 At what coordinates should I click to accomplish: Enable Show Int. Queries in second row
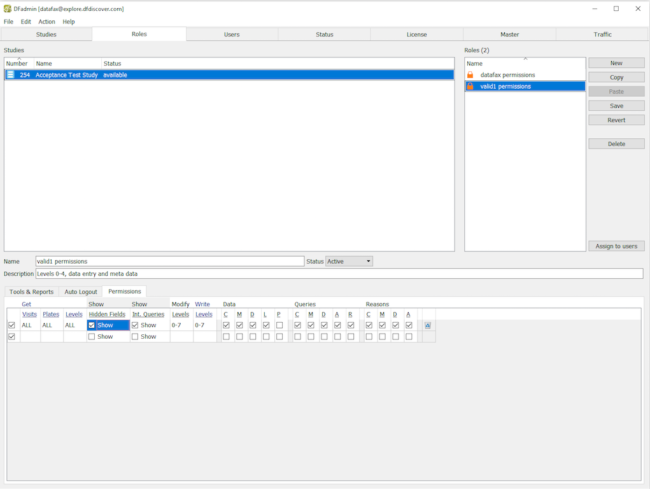pyautogui.click(x=135, y=337)
